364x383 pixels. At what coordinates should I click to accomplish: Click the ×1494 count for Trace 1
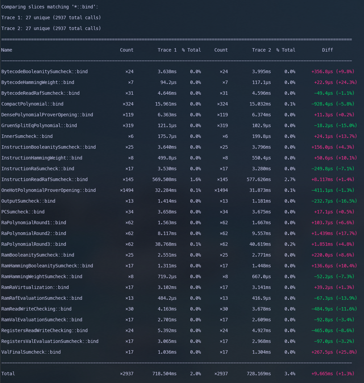click(127, 190)
